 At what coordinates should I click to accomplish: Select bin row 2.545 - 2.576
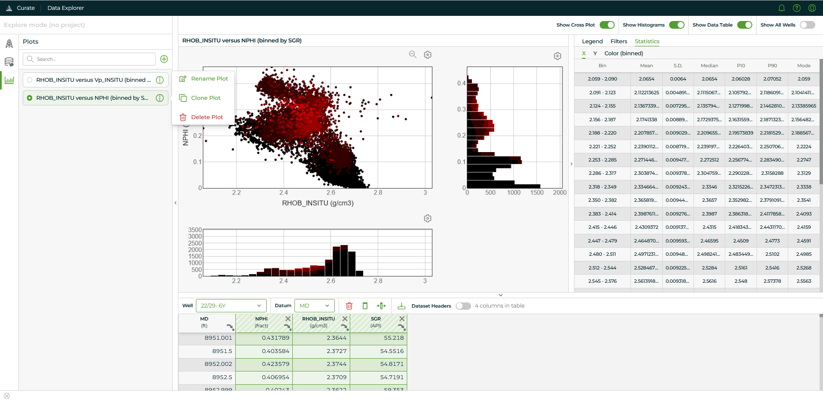(697, 281)
